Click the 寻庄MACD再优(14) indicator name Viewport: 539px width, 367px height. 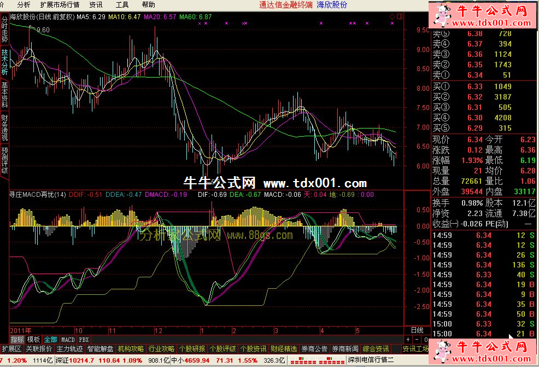(x=38, y=195)
